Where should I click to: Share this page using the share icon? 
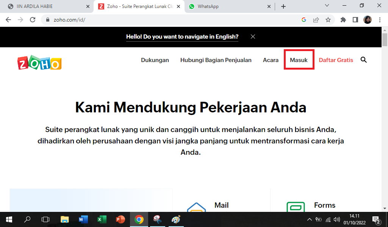pyautogui.click(x=316, y=20)
